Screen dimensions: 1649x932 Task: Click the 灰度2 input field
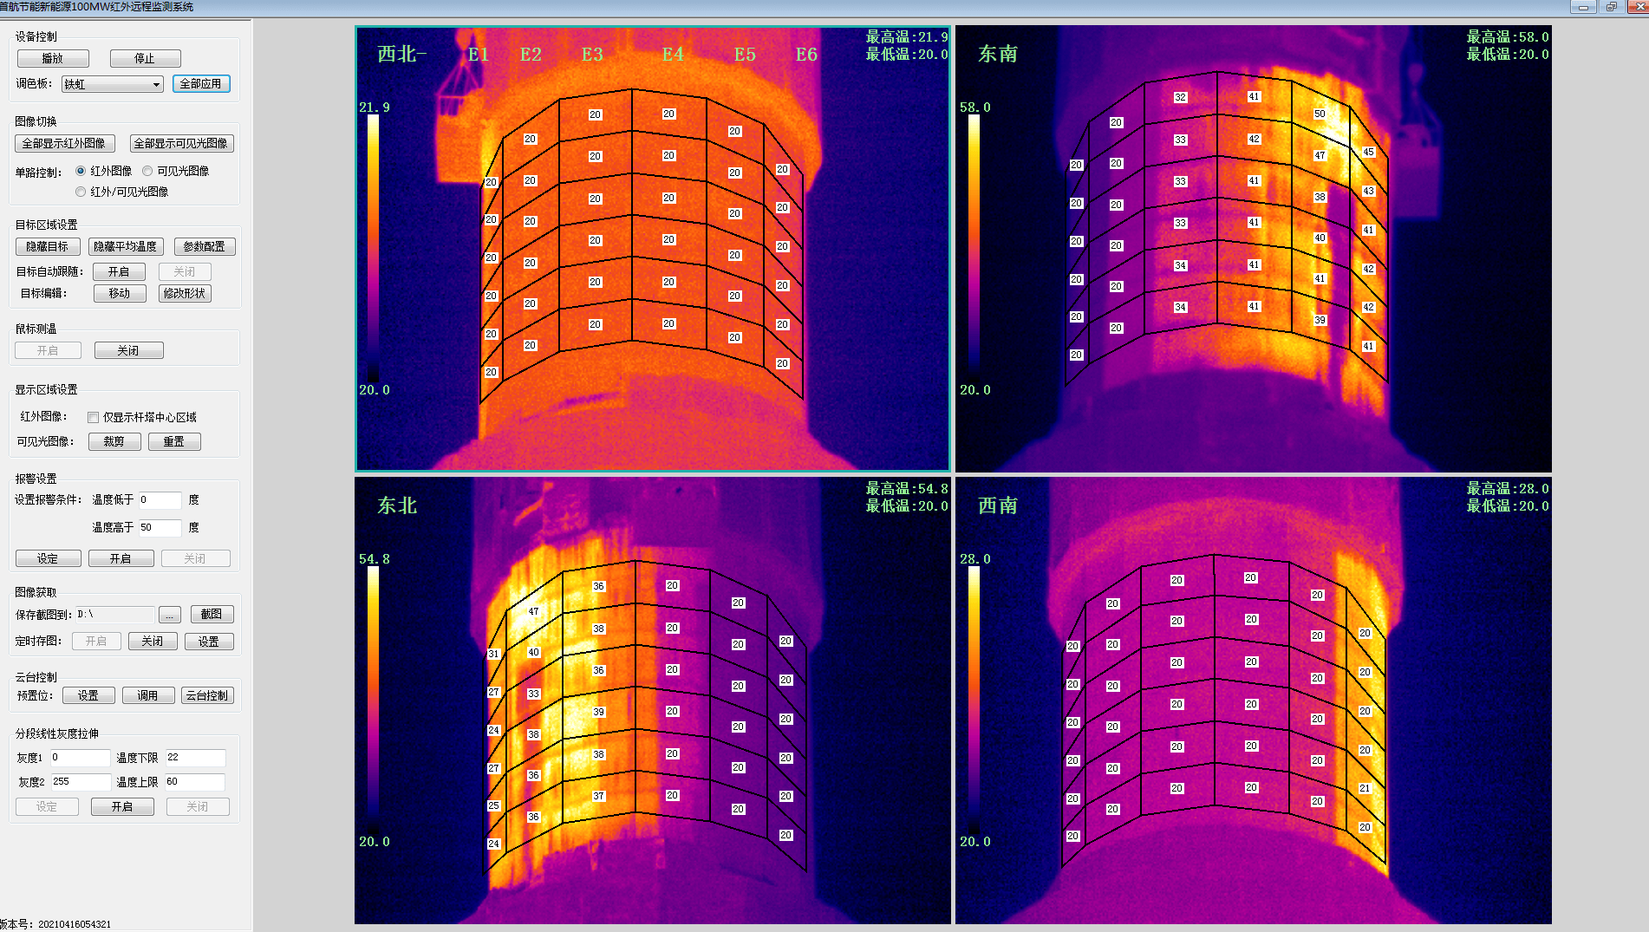tap(81, 781)
